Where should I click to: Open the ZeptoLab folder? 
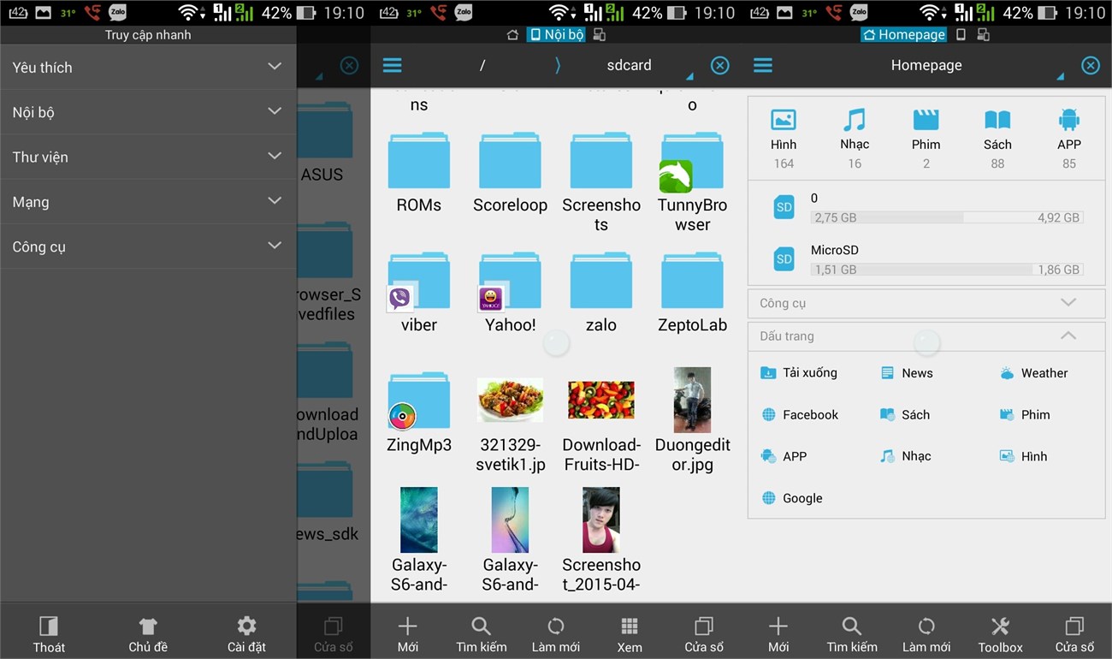(x=692, y=292)
